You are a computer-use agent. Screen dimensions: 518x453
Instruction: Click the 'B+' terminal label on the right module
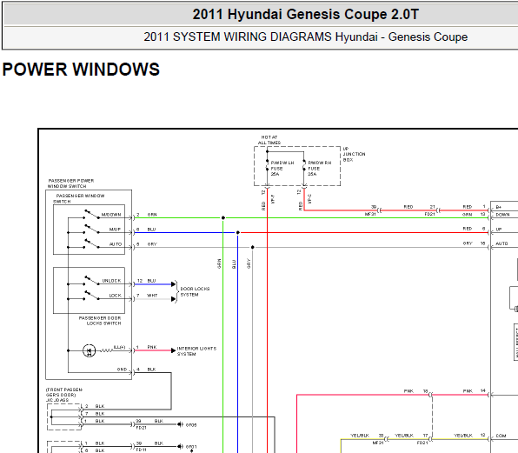[499, 207]
